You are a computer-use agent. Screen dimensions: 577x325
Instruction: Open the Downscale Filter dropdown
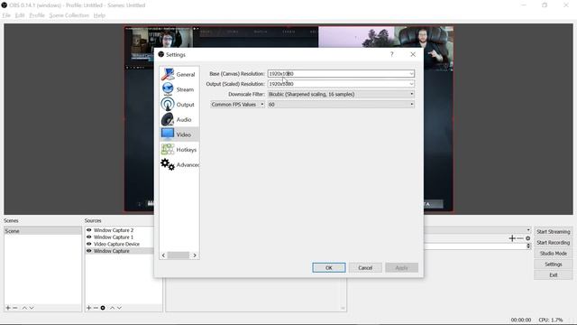tap(341, 94)
